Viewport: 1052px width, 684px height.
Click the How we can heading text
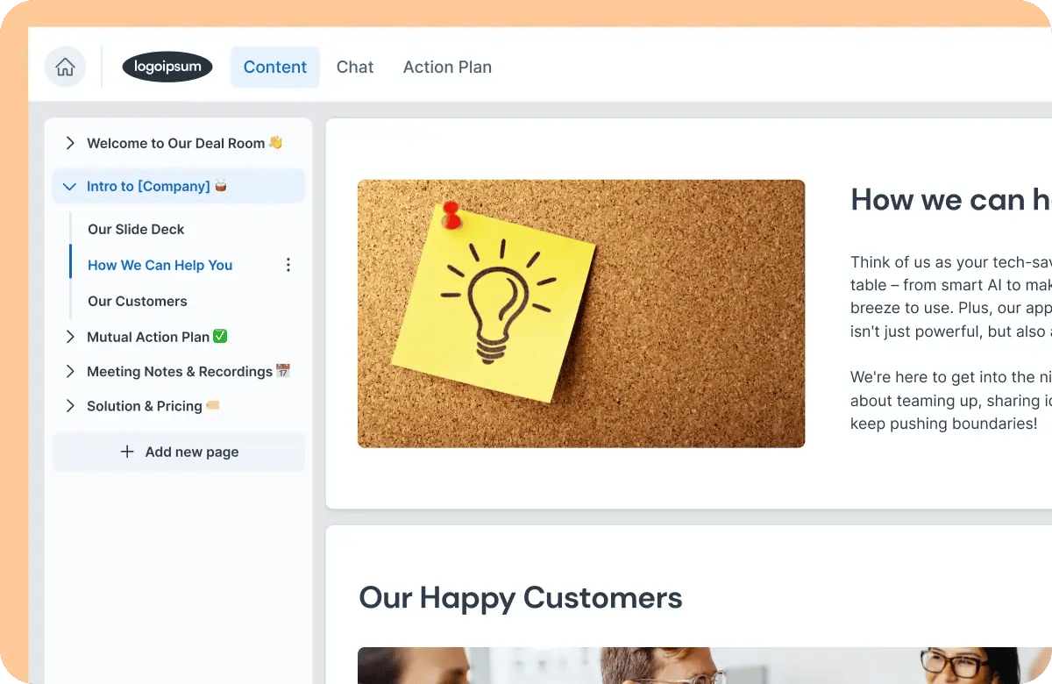pyautogui.click(x=951, y=200)
